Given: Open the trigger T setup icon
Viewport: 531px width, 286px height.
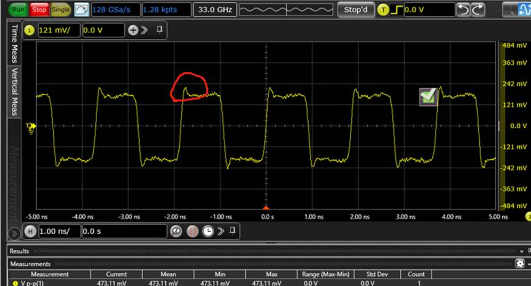Looking at the screenshot, I should [x=383, y=10].
